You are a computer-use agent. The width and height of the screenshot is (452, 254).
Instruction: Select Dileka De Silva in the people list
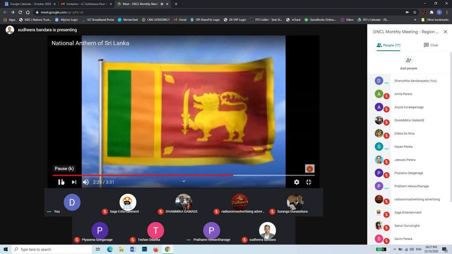pyautogui.click(x=408, y=134)
